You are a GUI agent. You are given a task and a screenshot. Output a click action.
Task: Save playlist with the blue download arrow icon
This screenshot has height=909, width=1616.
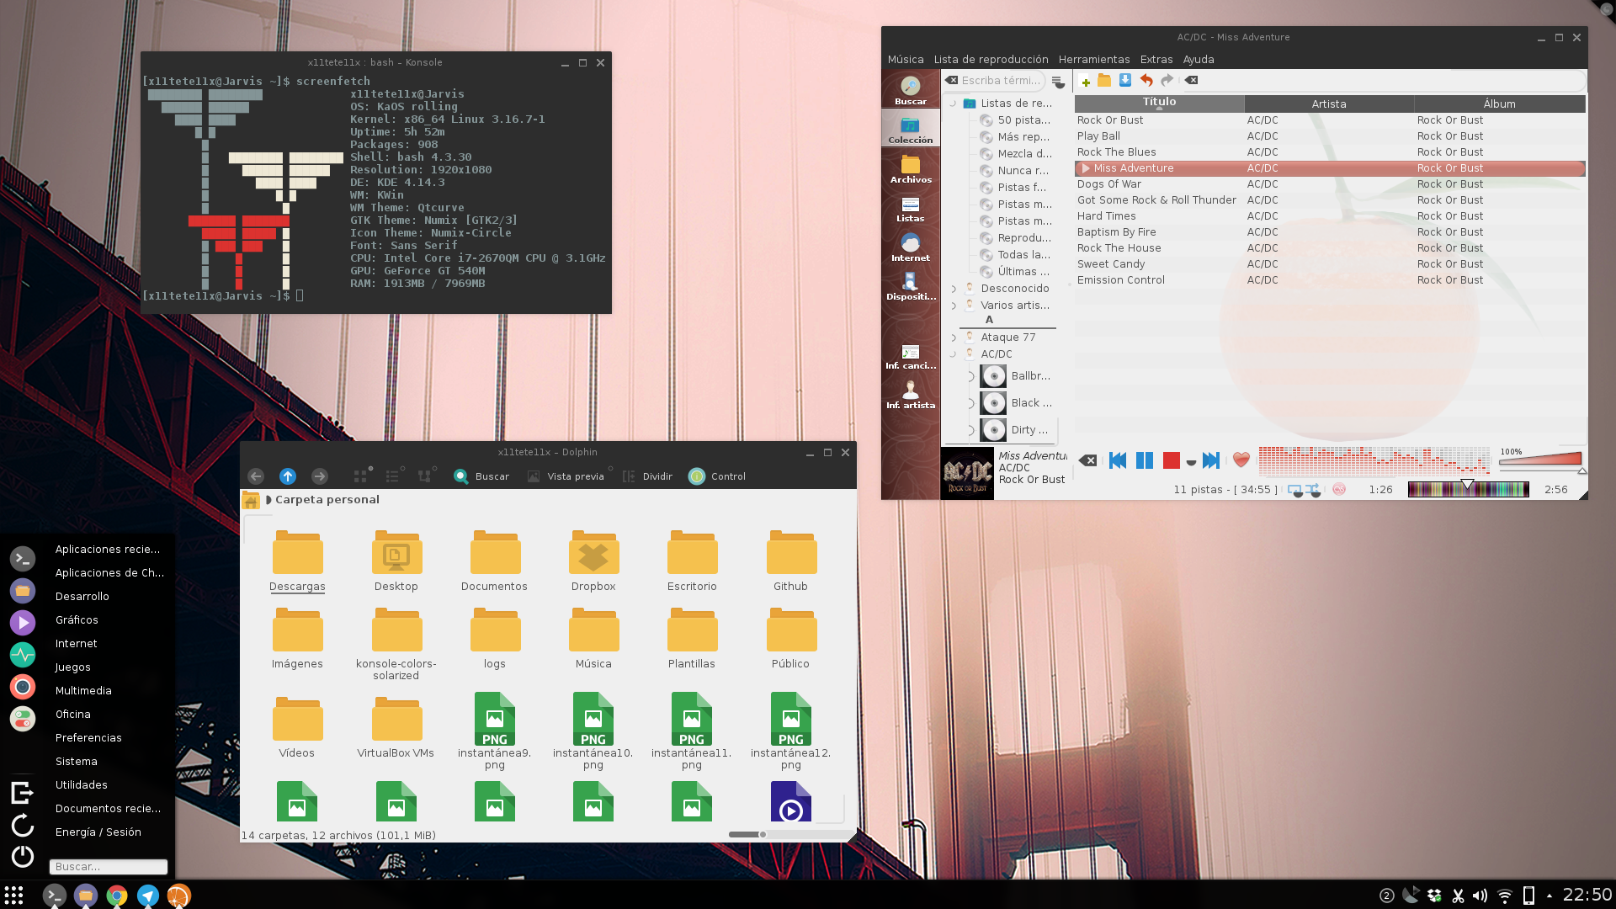point(1125,81)
